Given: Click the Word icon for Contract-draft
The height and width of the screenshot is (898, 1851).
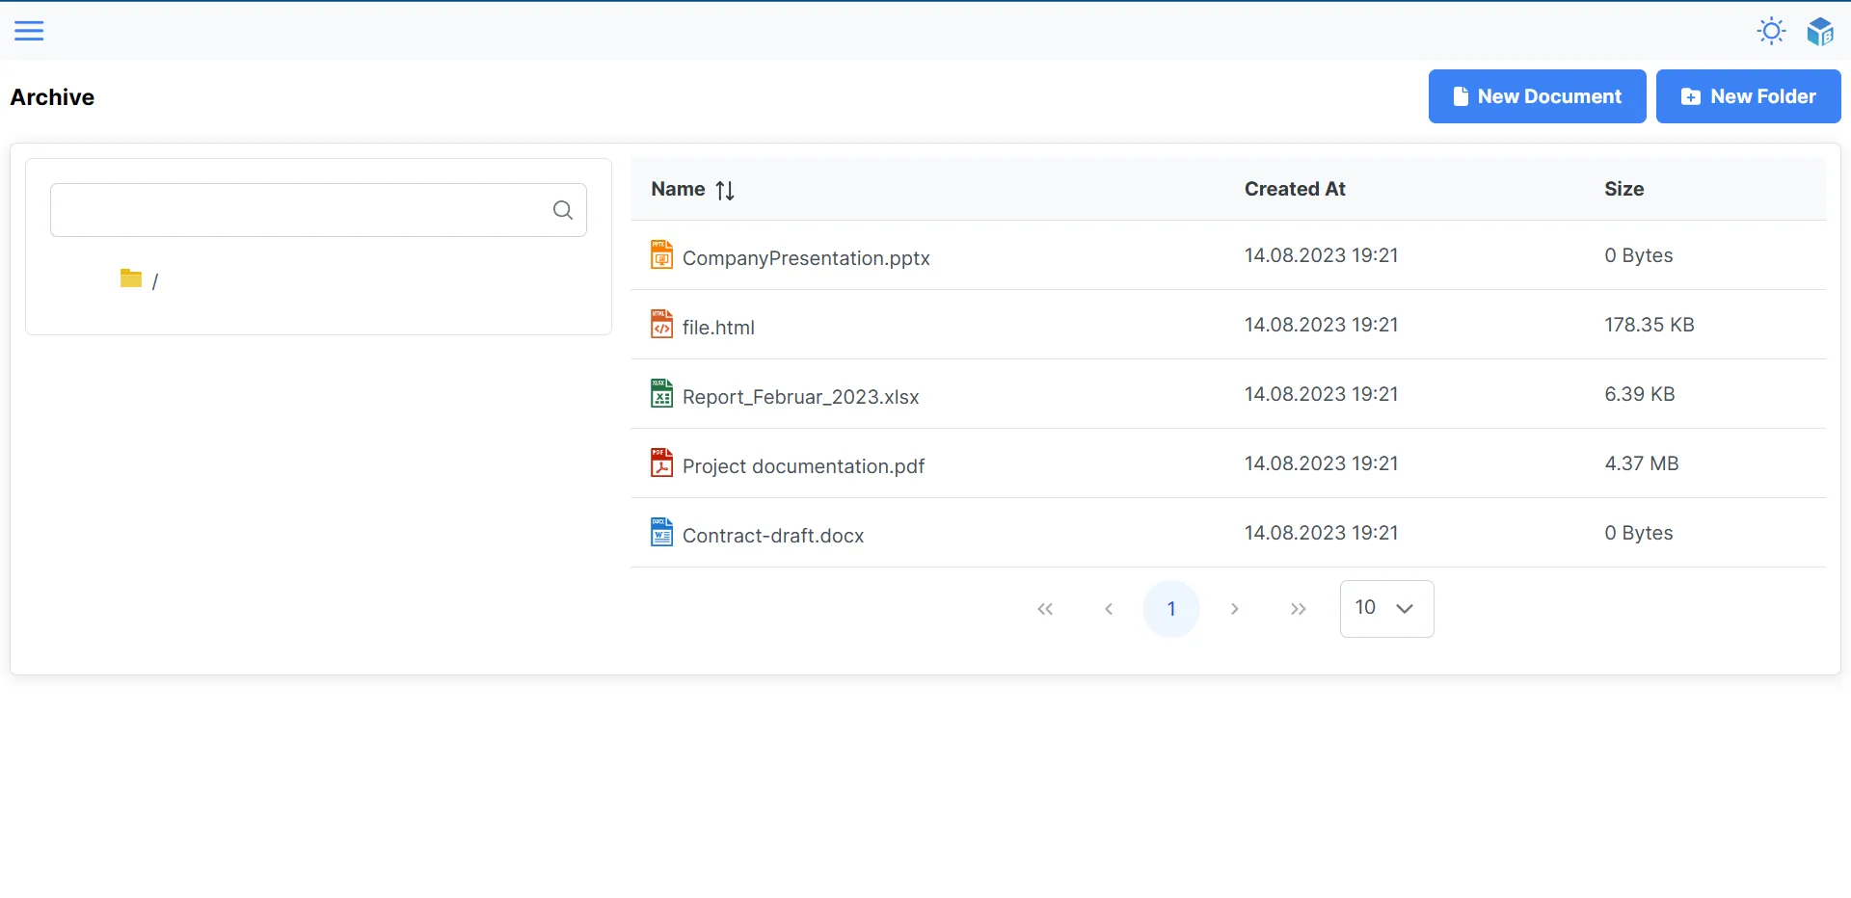Looking at the screenshot, I should click(661, 533).
